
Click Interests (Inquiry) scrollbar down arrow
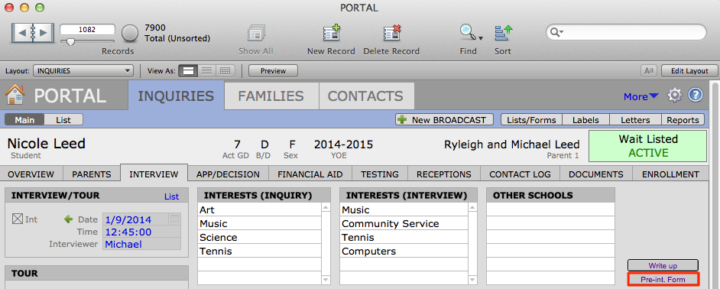click(x=326, y=279)
